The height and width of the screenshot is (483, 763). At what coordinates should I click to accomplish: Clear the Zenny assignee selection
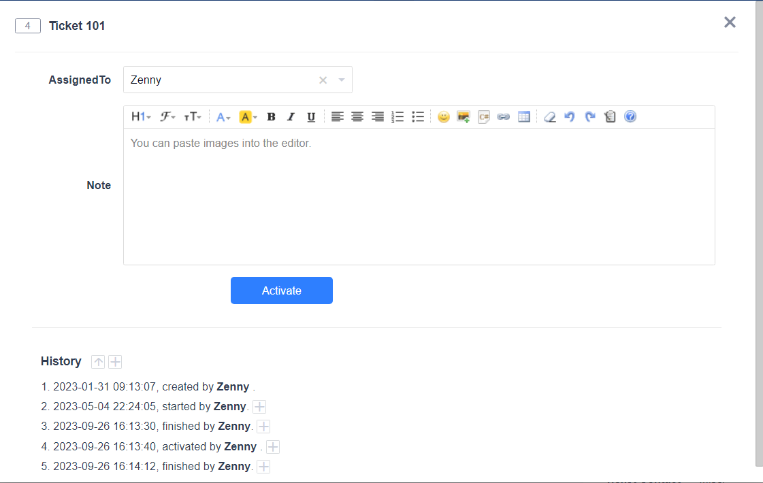(323, 80)
